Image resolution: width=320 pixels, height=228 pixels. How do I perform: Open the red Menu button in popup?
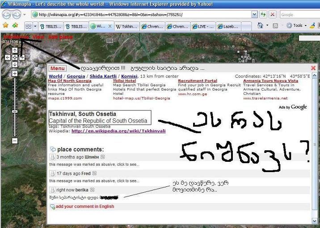(58, 68)
